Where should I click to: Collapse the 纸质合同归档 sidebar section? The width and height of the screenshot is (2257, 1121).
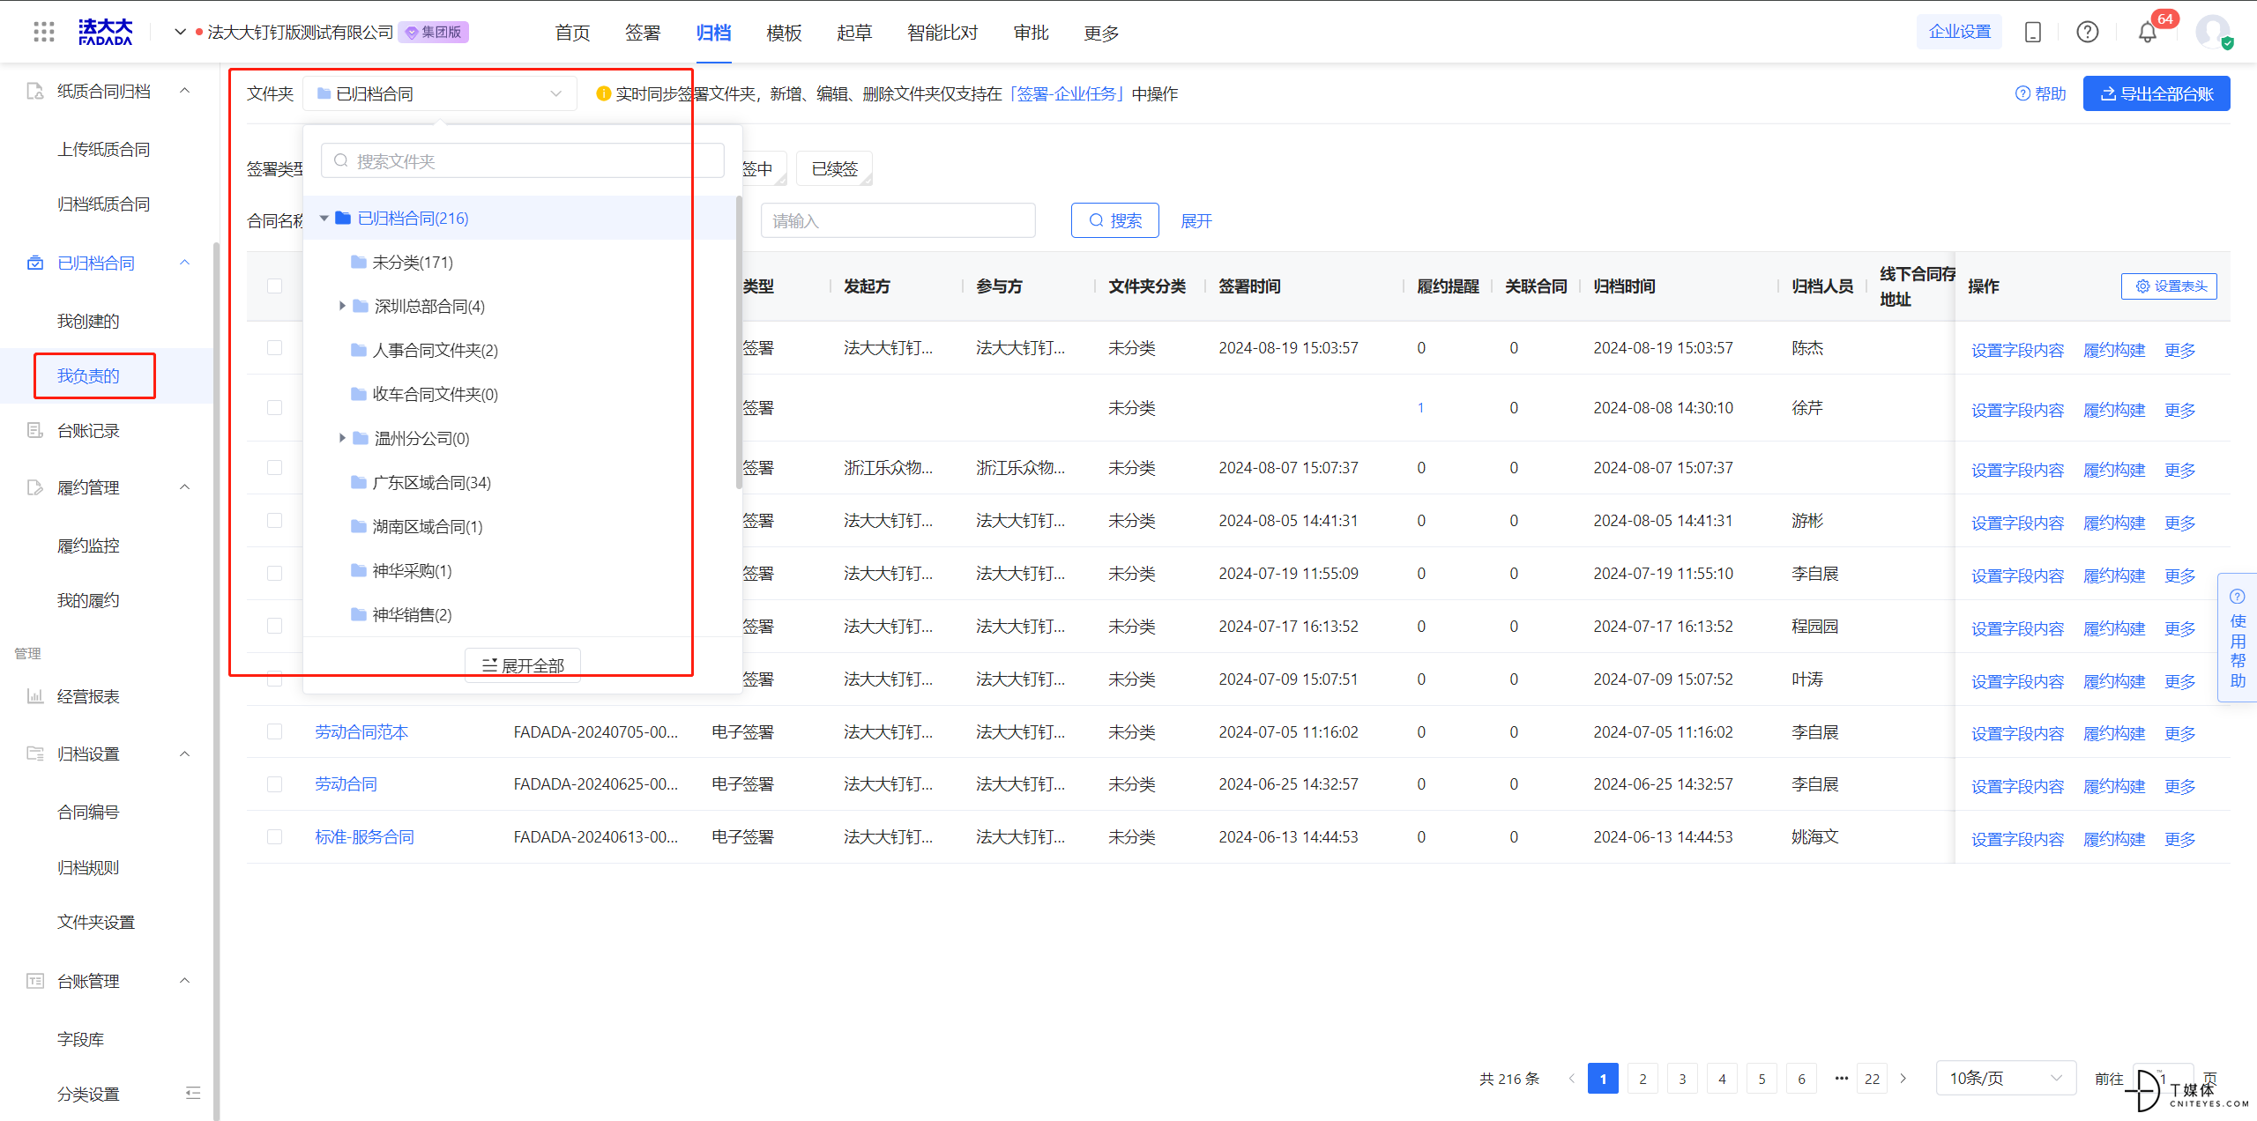tap(184, 91)
